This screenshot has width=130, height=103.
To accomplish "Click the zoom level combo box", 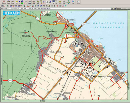I will tap(55, 1).
